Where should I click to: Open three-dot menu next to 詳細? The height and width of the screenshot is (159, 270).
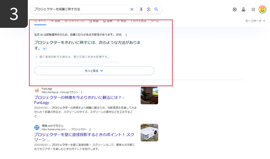126,35
